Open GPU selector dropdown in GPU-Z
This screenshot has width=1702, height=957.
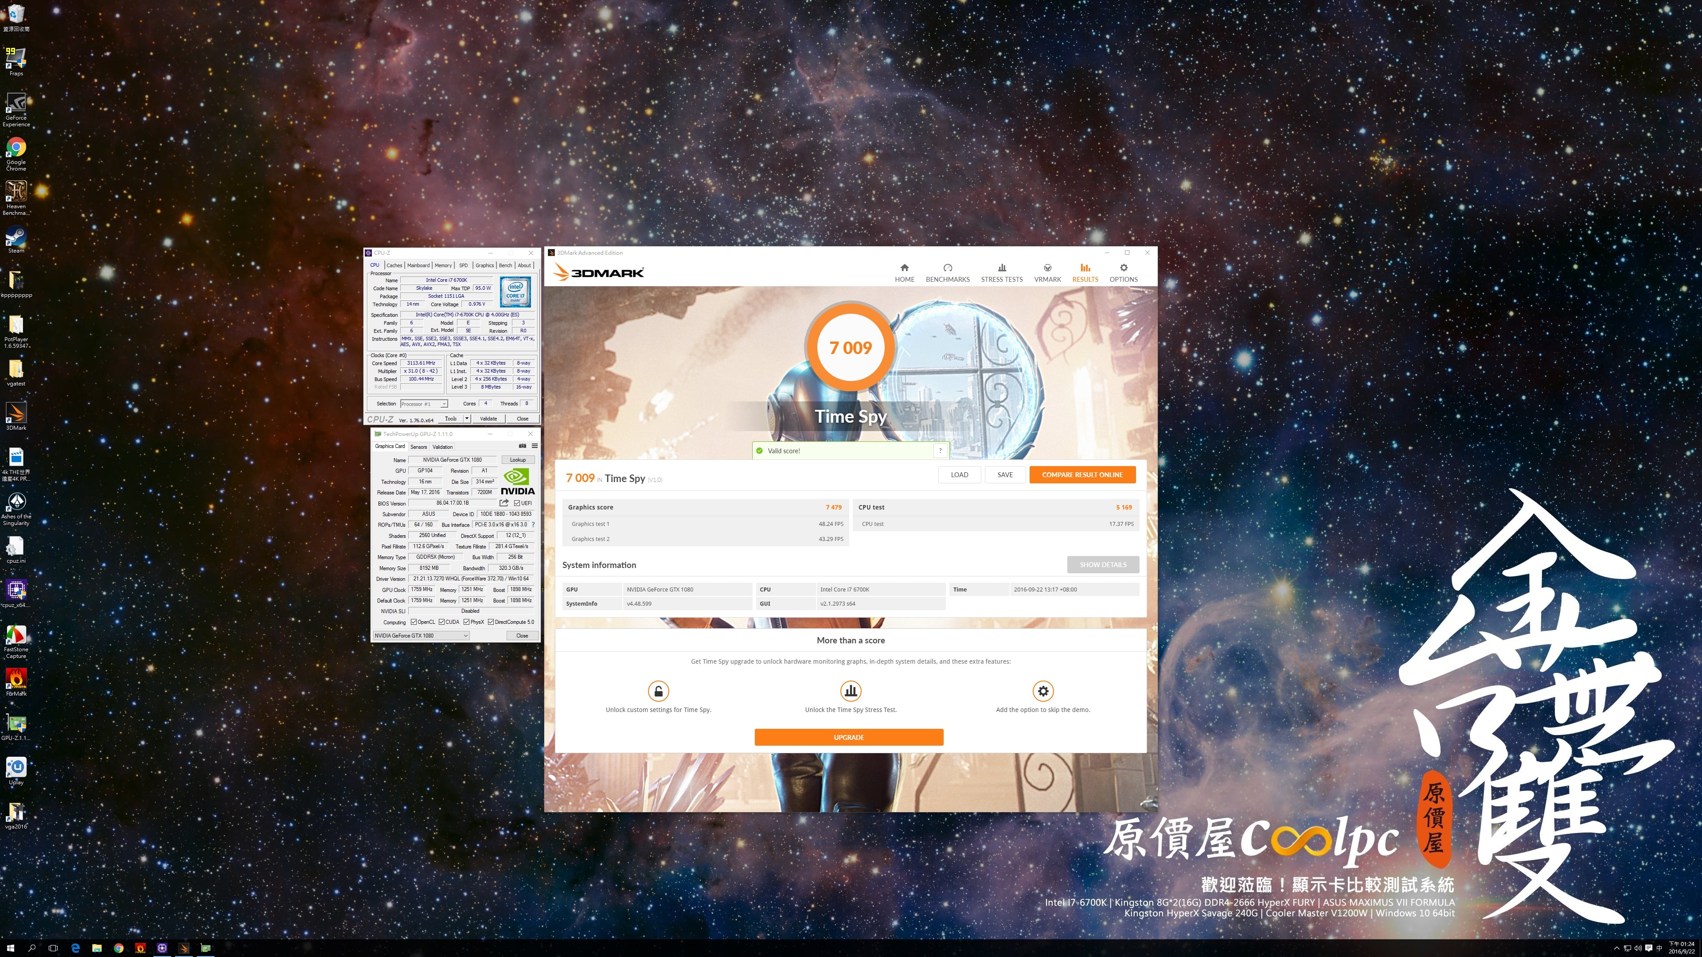coord(421,635)
